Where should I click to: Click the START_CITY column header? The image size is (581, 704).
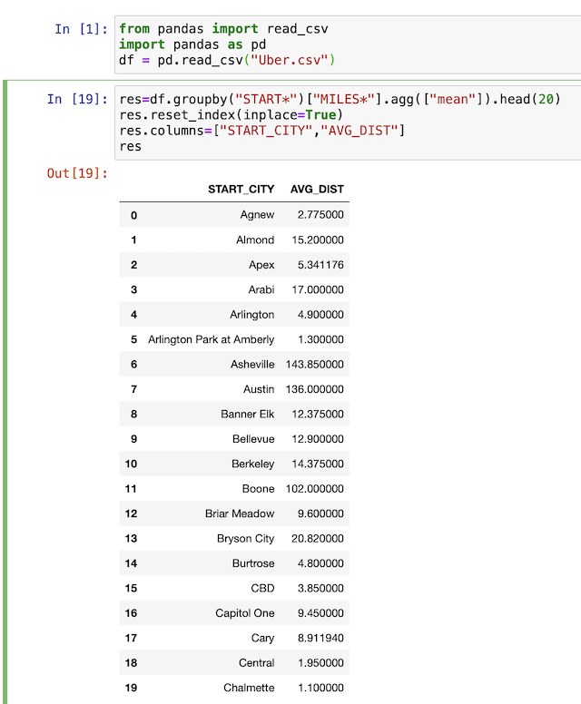[x=241, y=189]
